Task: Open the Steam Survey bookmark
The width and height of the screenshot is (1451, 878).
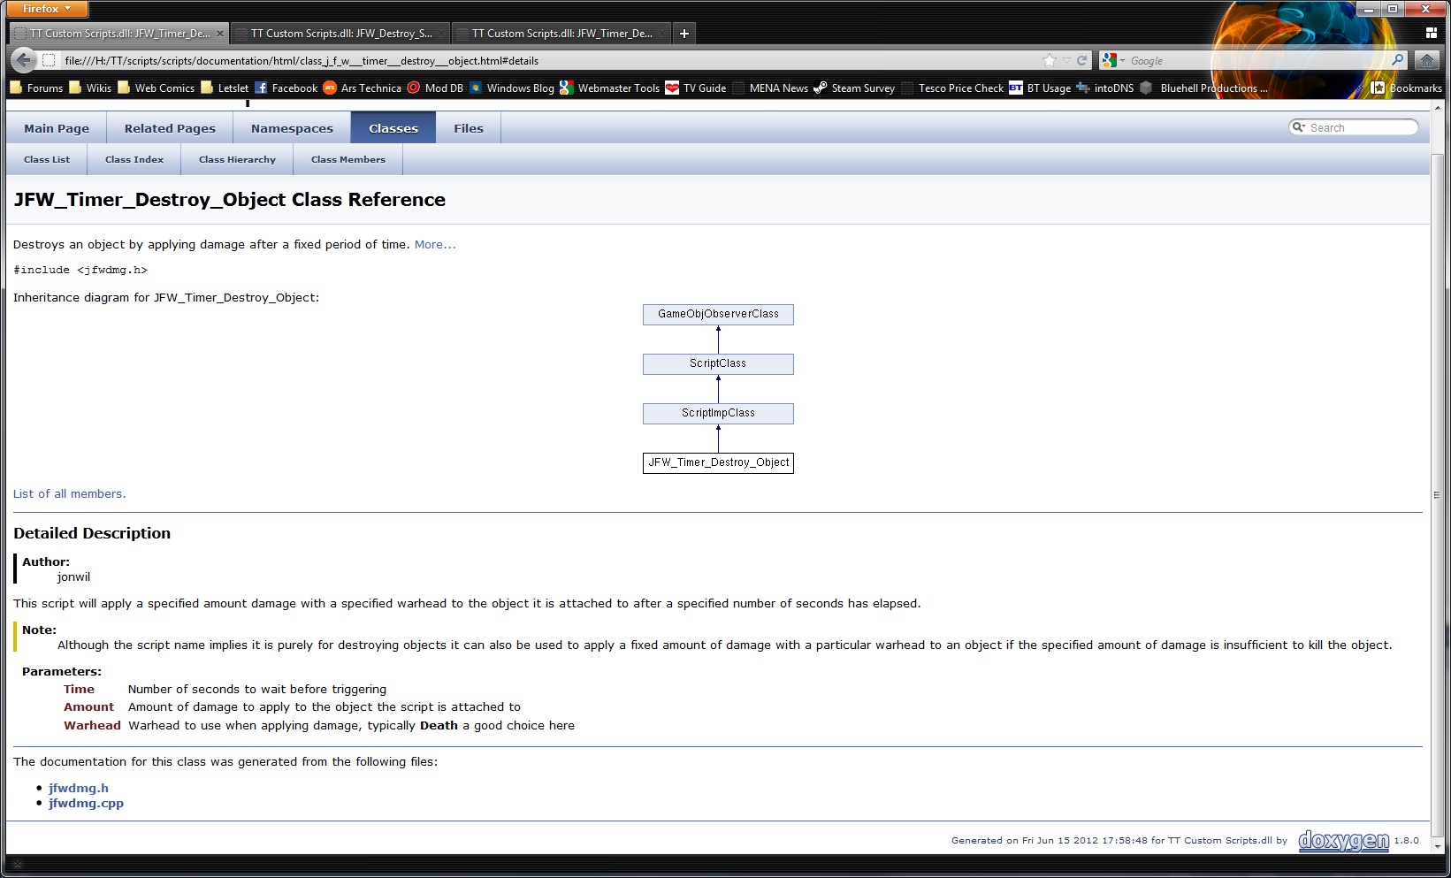Action: tap(854, 88)
